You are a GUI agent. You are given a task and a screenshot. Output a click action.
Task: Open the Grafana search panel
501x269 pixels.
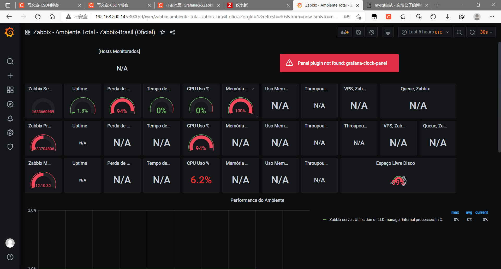pyautogui.click(x=10, y=61)
